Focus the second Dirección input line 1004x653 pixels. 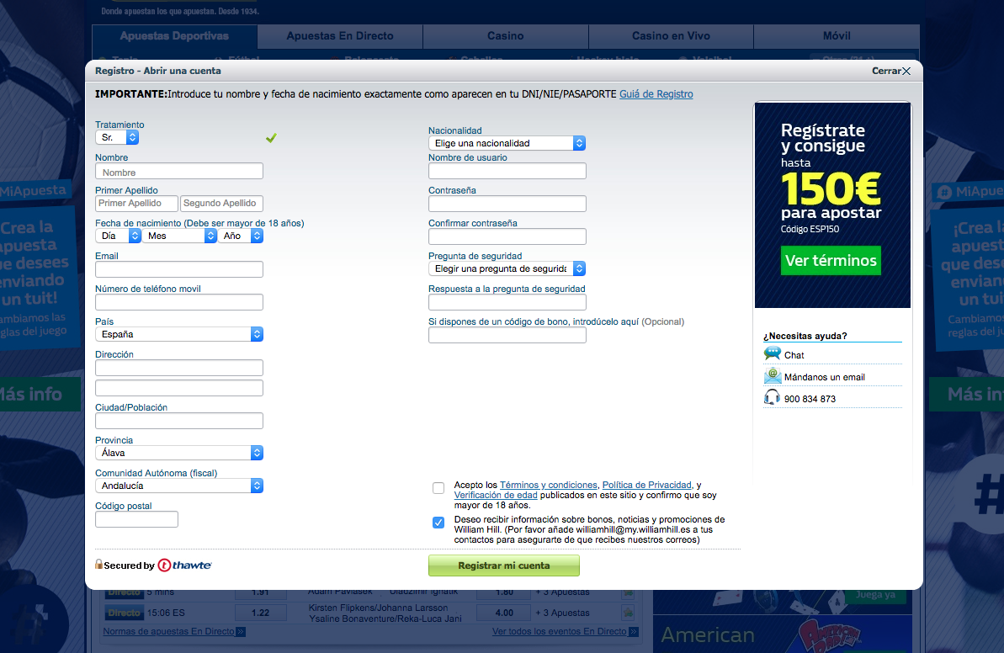point(179,388)
